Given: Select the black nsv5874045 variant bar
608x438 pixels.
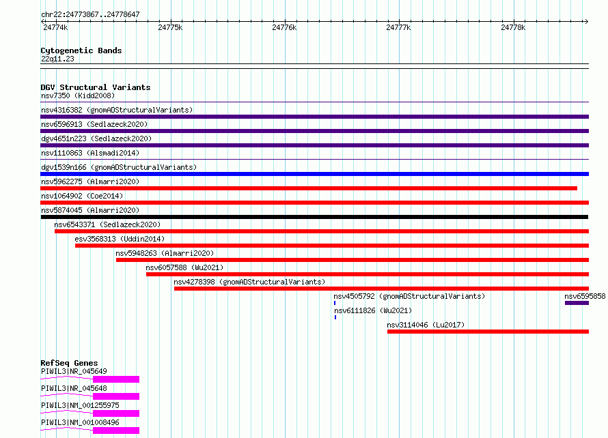Looking at the screenshot, I should pos(314,217).
